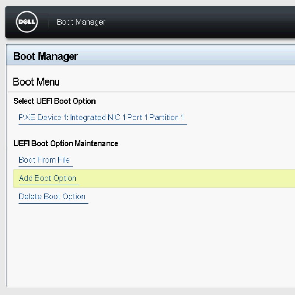Click the vertical divider beside the Dell logo
This screenshot has height=295, width=295.
[x=49, y=22]
